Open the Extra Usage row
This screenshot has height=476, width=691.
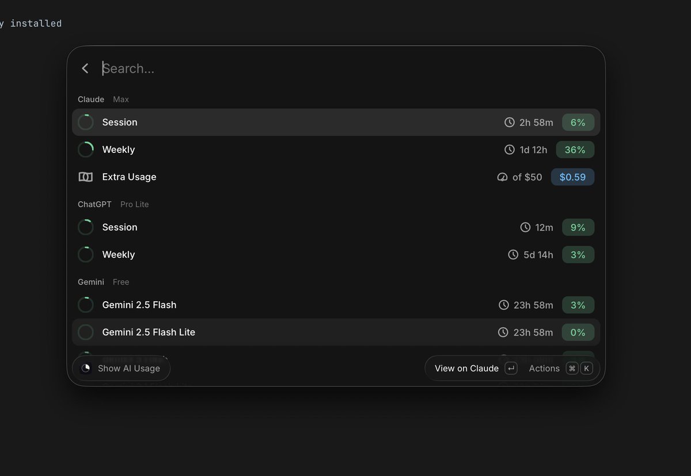[x=336, y=177]
